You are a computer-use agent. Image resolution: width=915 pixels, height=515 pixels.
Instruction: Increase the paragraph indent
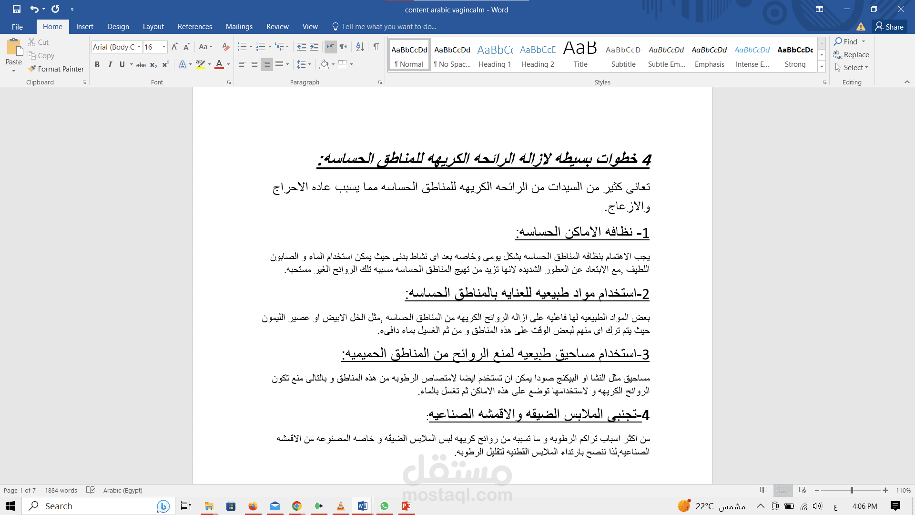tap(314, 47)
